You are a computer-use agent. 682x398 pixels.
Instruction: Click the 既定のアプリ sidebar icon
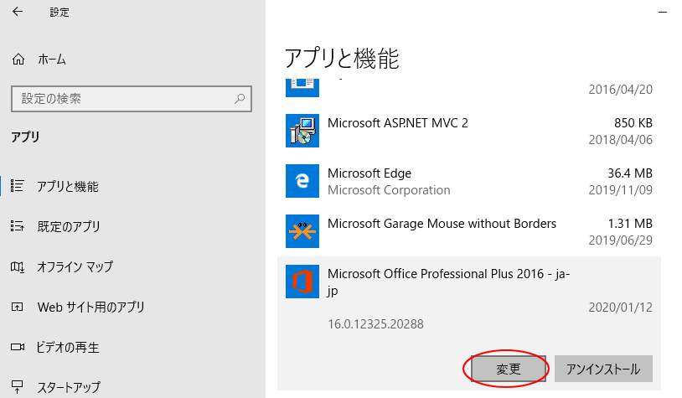coord(18,226)
